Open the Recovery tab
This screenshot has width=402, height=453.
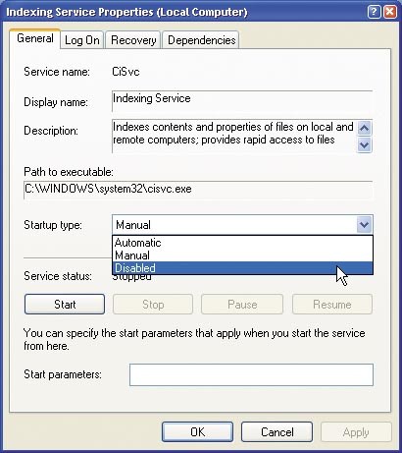tap(133, 40)
